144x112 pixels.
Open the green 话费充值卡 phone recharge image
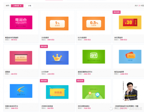point(94,92)
